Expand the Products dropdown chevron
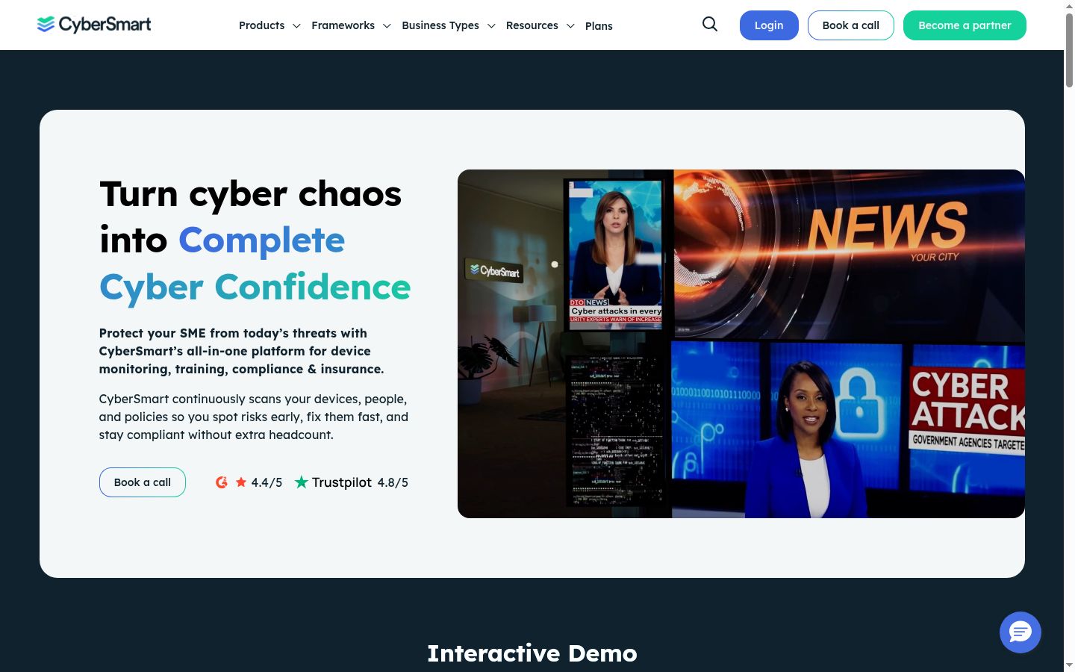This screenshot has height=672, width=1075. click(296, 26)
